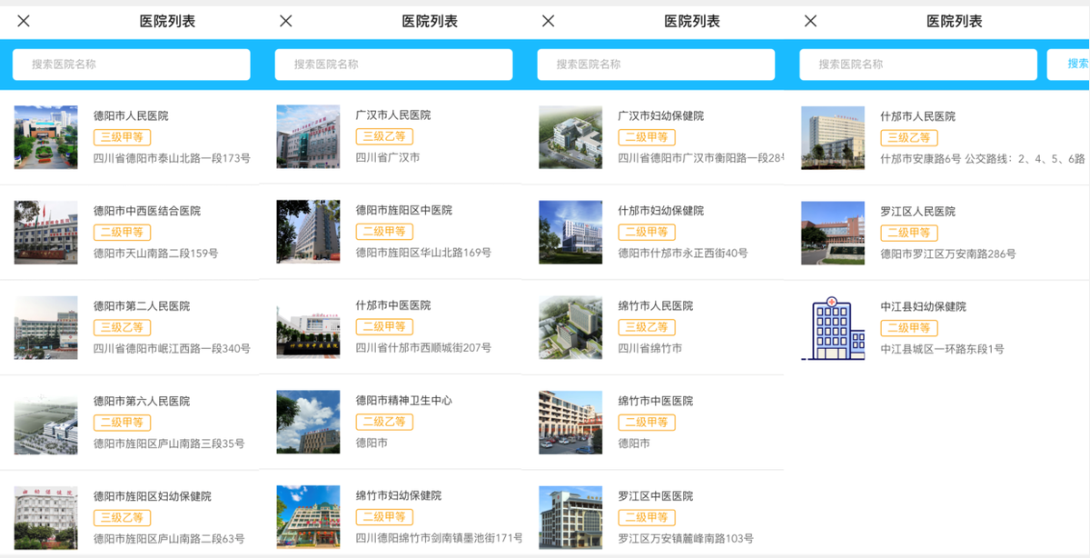Open the 罗江区人民医院 photo thumbnail
Screen dimensions: 1090x558
point(832,233)
